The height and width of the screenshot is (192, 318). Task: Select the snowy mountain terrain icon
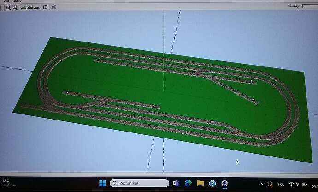(x=30, y=7)
